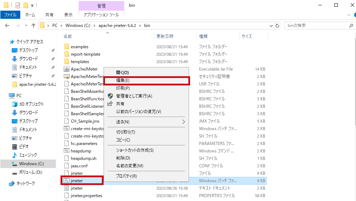
Task: Select the ApacheJMeter jar file icon
Action: (x=67, y=69)
